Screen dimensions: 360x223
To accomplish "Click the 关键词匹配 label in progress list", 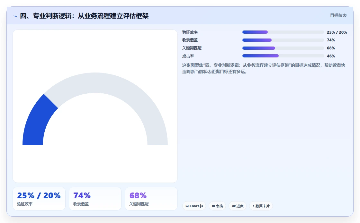I will pyautogui.click(x=192, y=48).
